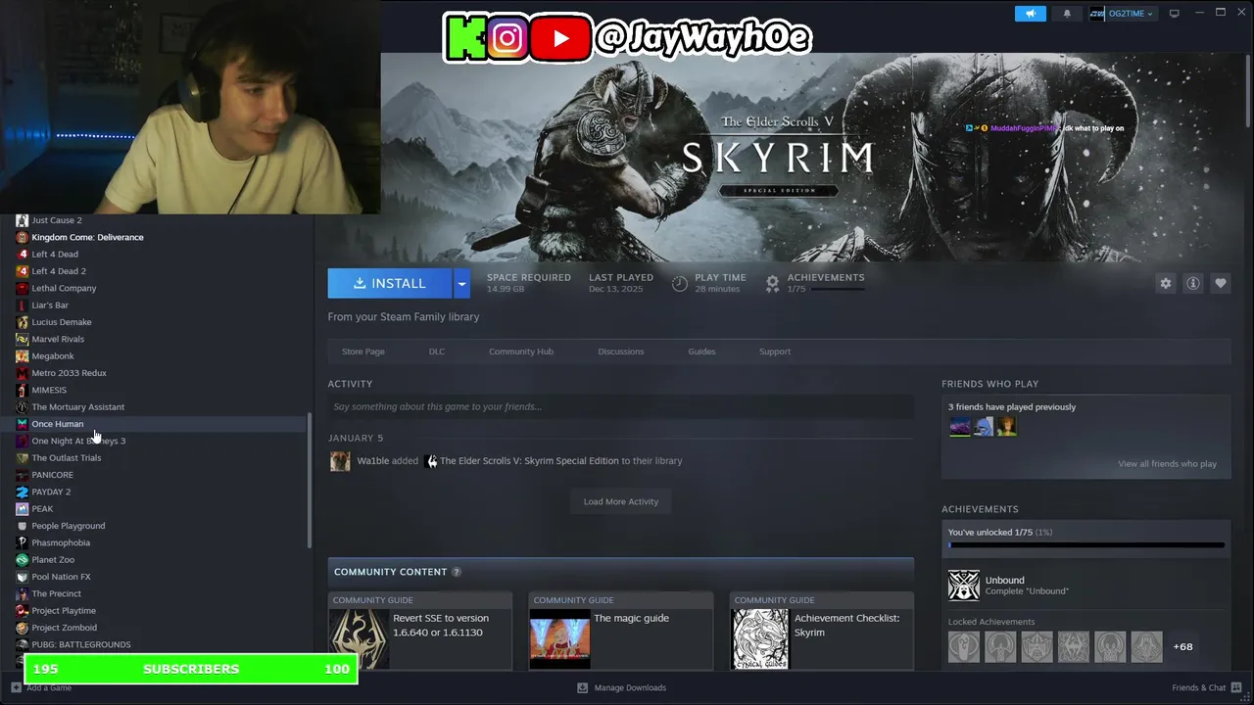Select Pool Nation FX in library

[x=61, y=577]
